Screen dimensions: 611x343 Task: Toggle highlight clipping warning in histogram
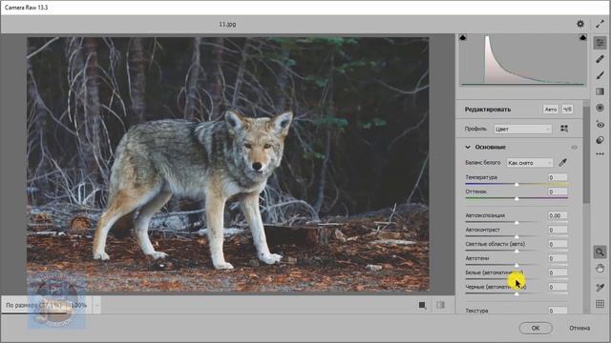pyautogui.click(x=583, y=38)
